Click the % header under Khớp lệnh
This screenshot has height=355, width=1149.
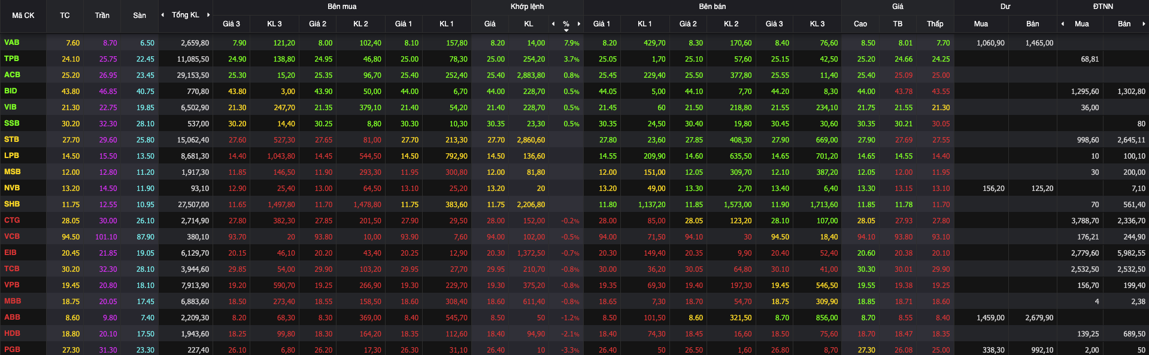click(x=566, y=24)
